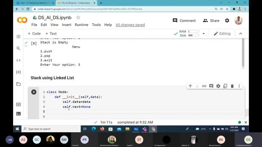Open File Explorer from the taskbar

(127, 129)
